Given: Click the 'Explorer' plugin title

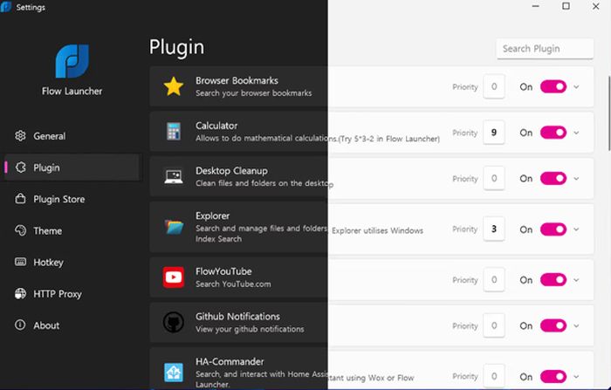Looking at the screenshot, I should pos(212,216).
